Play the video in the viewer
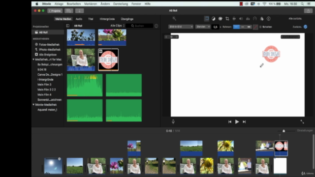Viewport: 315px width, 177px height. pos(237,121)
